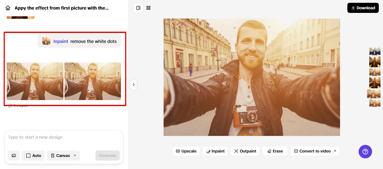This screenshot has width=383, height=169.
Task: Open the Inpaint tool
Action: 215,151
